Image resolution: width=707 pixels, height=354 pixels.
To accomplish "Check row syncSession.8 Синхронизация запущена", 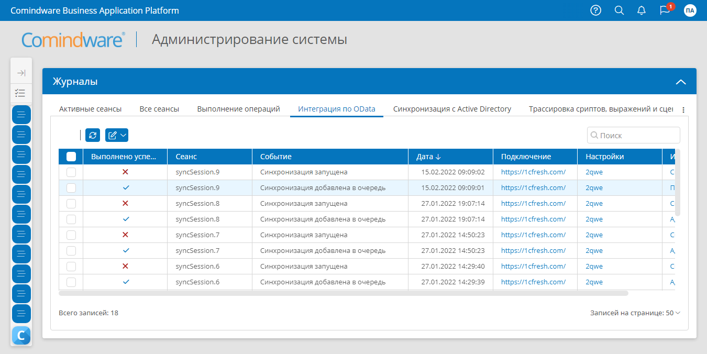I will click(x=71, y=204).
